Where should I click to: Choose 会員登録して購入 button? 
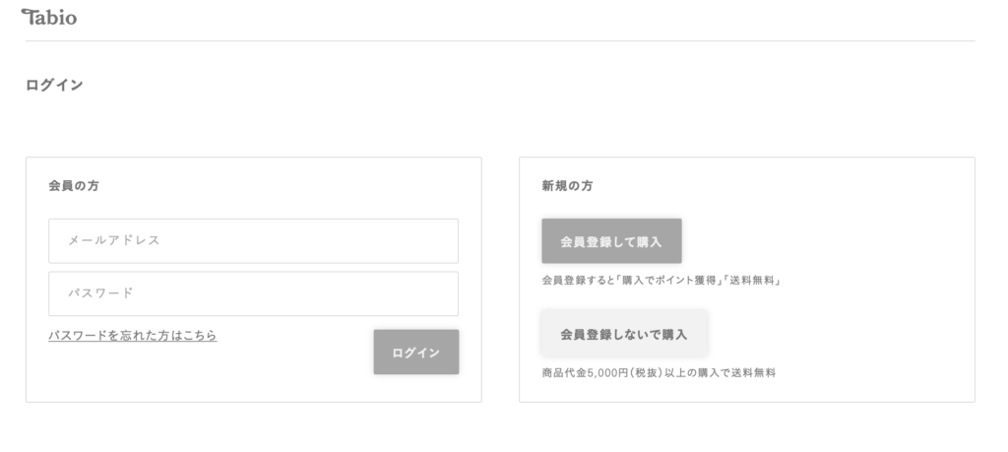(x=611, y=241)
